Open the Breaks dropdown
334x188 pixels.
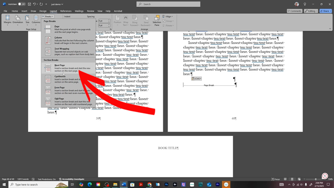point(48,16)
